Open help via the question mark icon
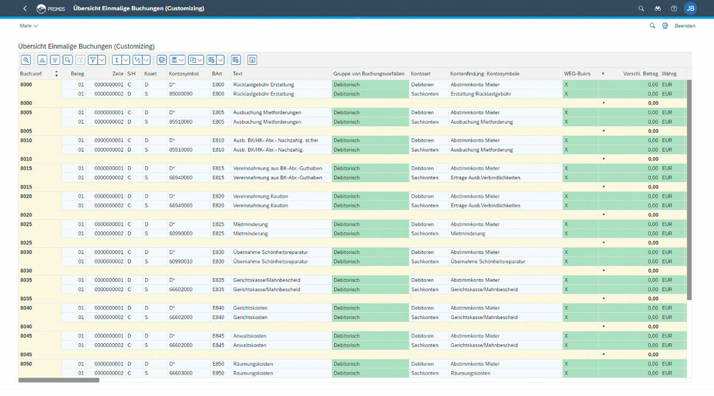 click(674, 8)
